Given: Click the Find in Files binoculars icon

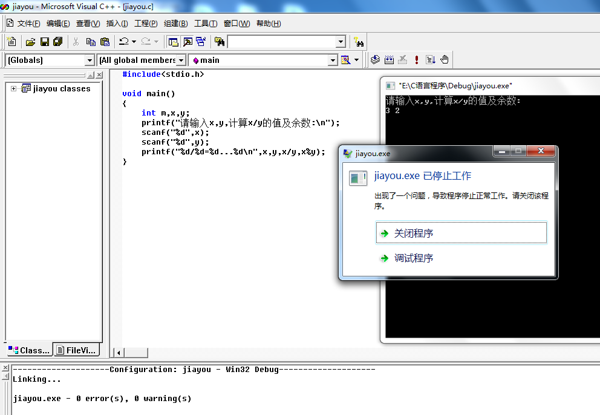Looking at the screenshot, I should (220, 41).
